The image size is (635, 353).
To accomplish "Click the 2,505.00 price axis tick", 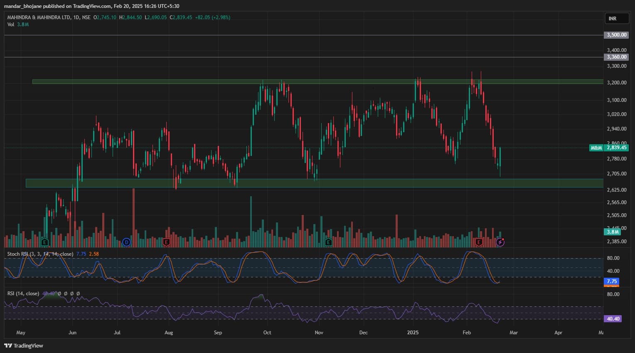I will tap(617, 215).
